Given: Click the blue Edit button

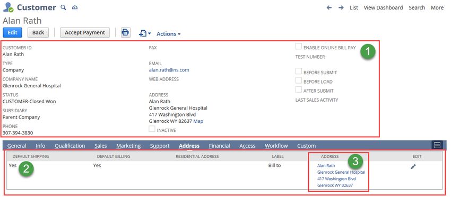Looking at the screenshot, I should coord(12,32).
